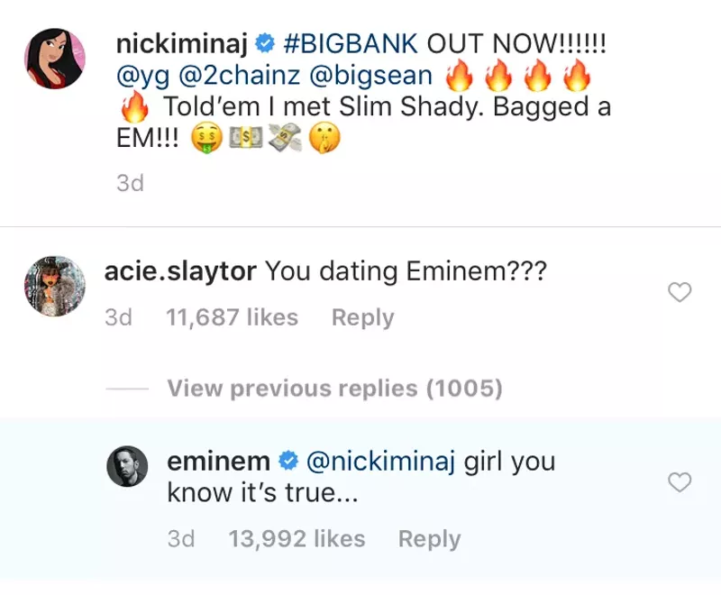The width and height of the screenshot is (721, 595).
Task: Open acie.slaytor username link
Action: pyautogui.click(x=180, y=271)
